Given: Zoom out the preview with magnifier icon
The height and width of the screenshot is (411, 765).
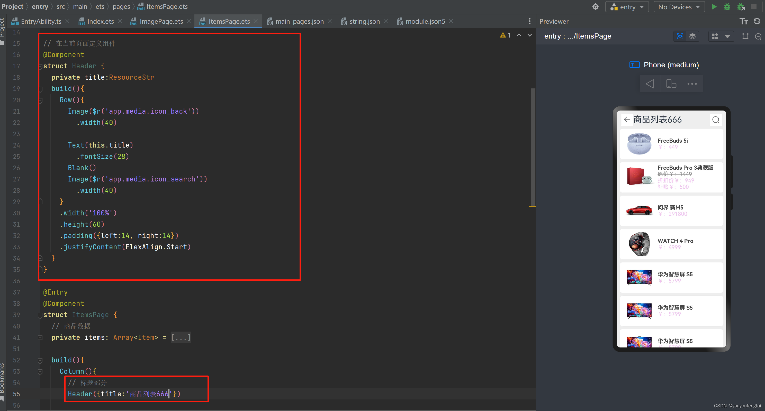Looking at the screenshot, I should coord(758,36).
